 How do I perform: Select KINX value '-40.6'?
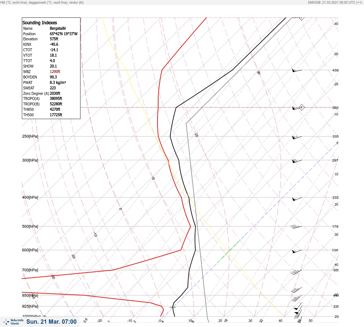(54, 44)
